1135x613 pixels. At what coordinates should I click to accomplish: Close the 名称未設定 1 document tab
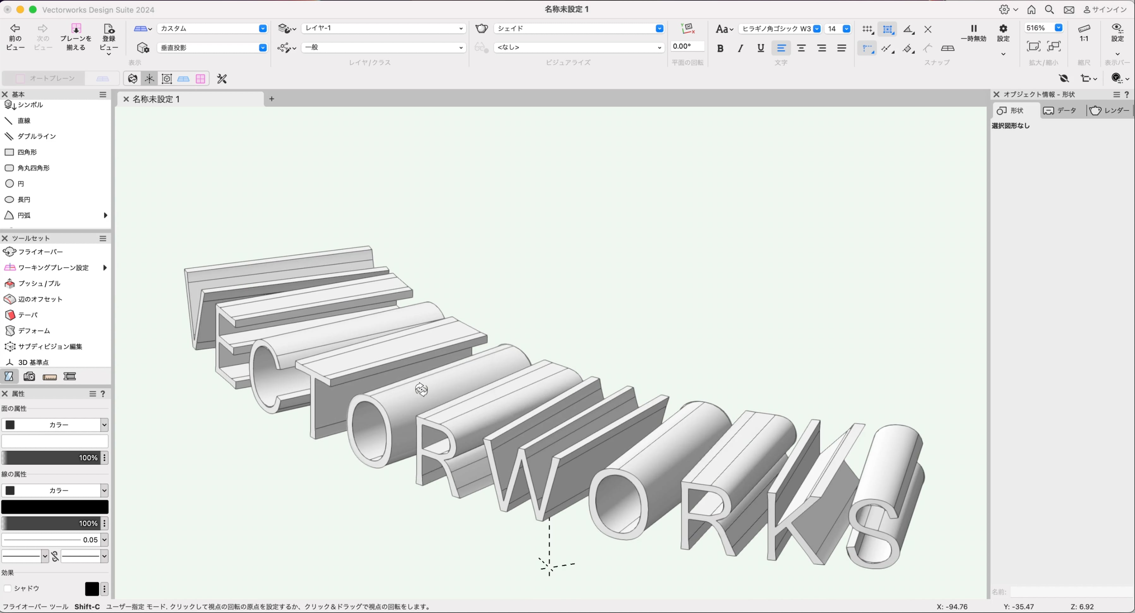click(x=126, y=99)
